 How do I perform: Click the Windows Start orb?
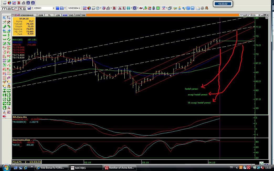(x=6, y=167)
